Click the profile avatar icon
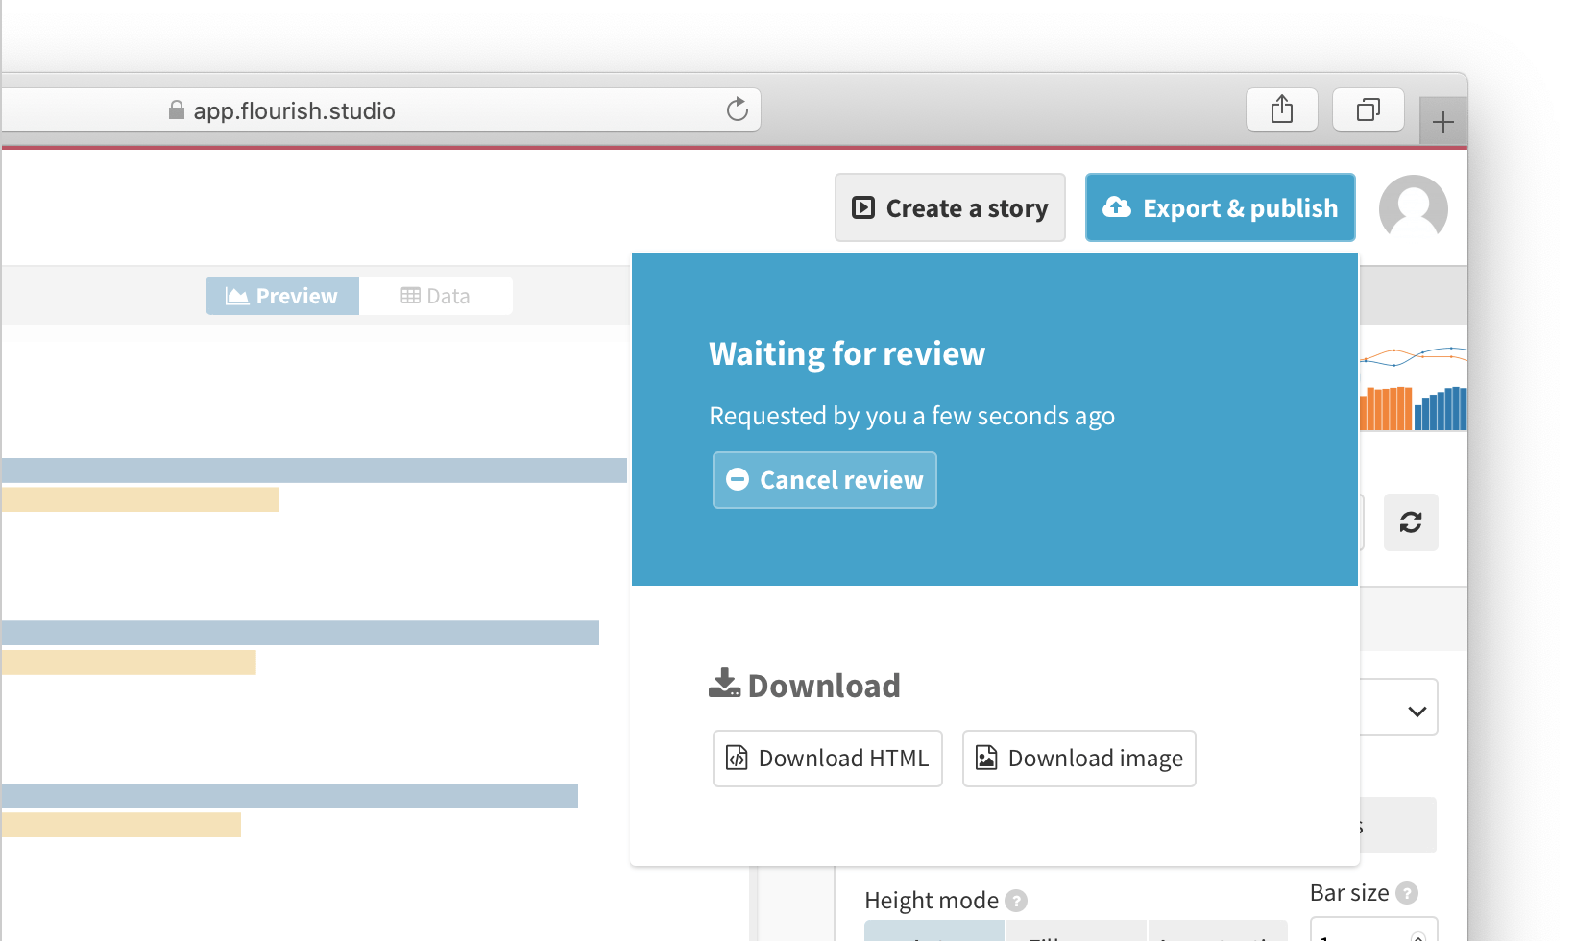This screenshot has width=1575, height=941. coord(1413,208)
